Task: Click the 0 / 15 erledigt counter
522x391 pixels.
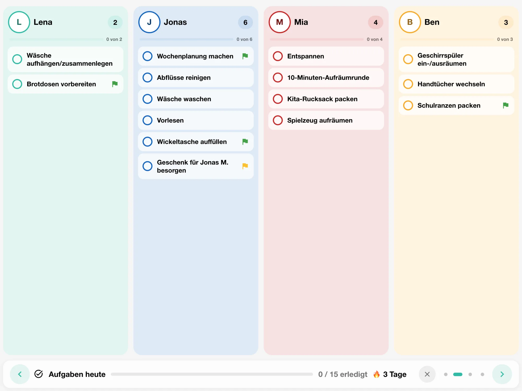Action: point(343,374)
